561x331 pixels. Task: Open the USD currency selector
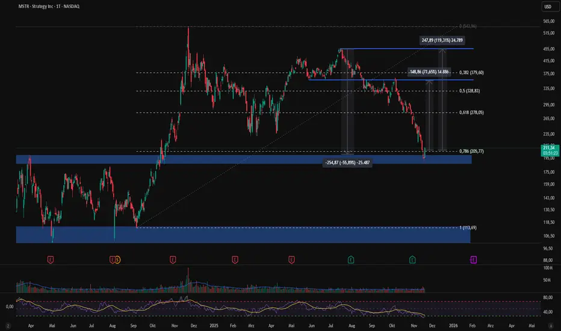(550, 7)
